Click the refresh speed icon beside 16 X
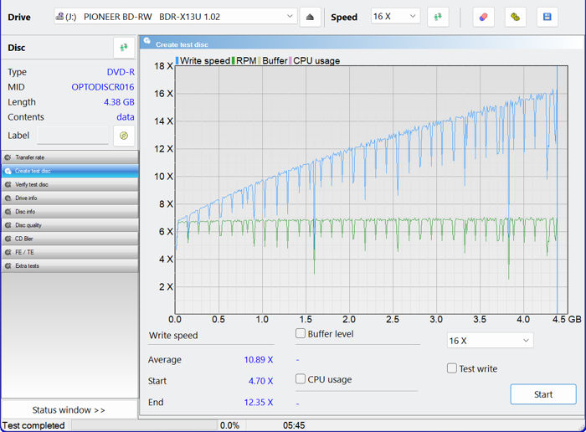586x432 pixels. tap(438, 17)
